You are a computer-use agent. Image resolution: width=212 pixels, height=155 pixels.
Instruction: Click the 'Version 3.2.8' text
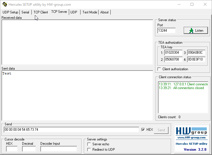point(195,150)
